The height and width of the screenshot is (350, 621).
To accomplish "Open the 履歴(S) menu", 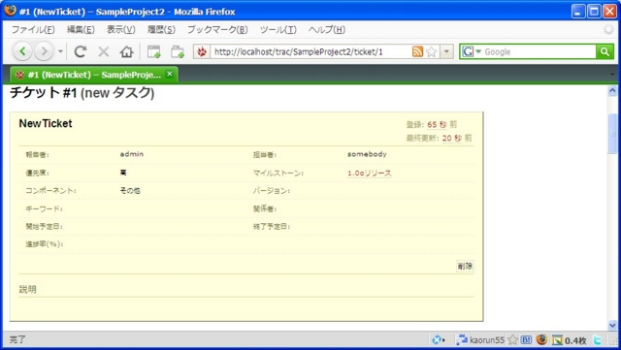I will click(161, 30).
